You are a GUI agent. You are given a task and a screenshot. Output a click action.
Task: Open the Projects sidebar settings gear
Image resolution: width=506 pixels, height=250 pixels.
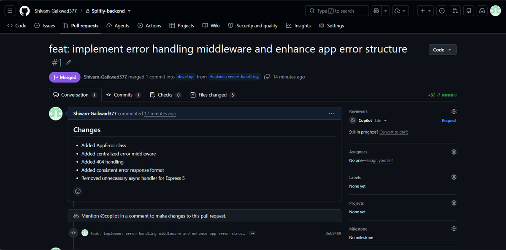click(x=454, y=203)
